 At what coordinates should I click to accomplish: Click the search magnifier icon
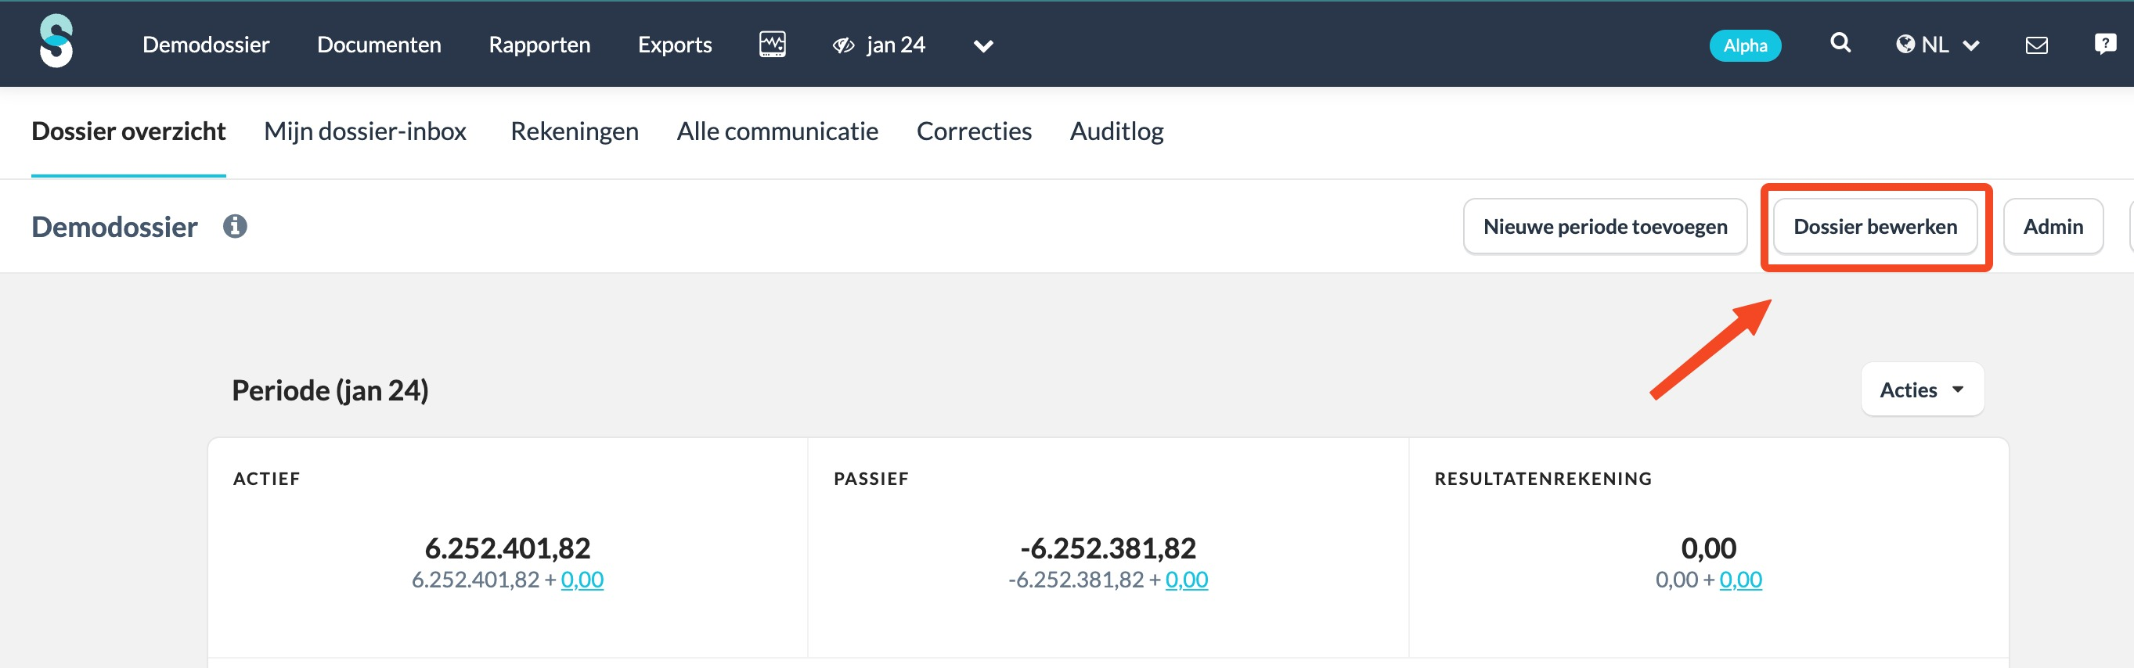(1840, 43)
